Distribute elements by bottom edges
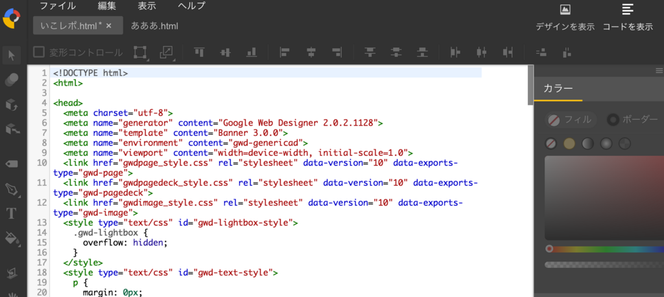This screenshot has height=297, width=664. coord(423,52)
